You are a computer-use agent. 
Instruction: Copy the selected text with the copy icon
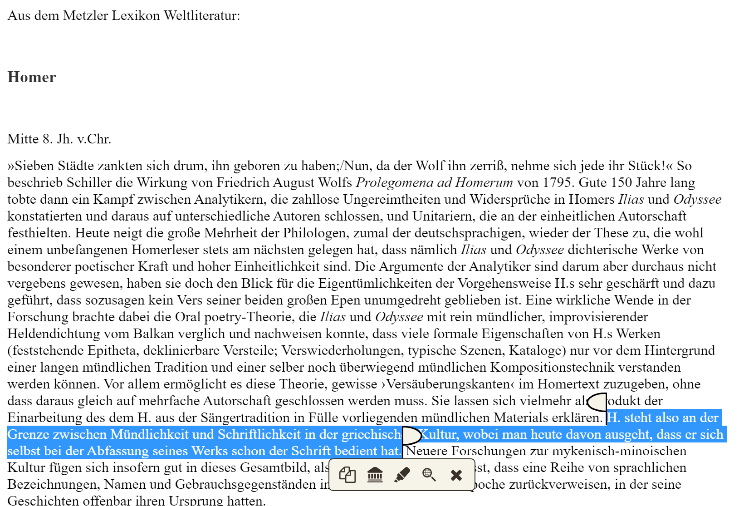(347, 475)
